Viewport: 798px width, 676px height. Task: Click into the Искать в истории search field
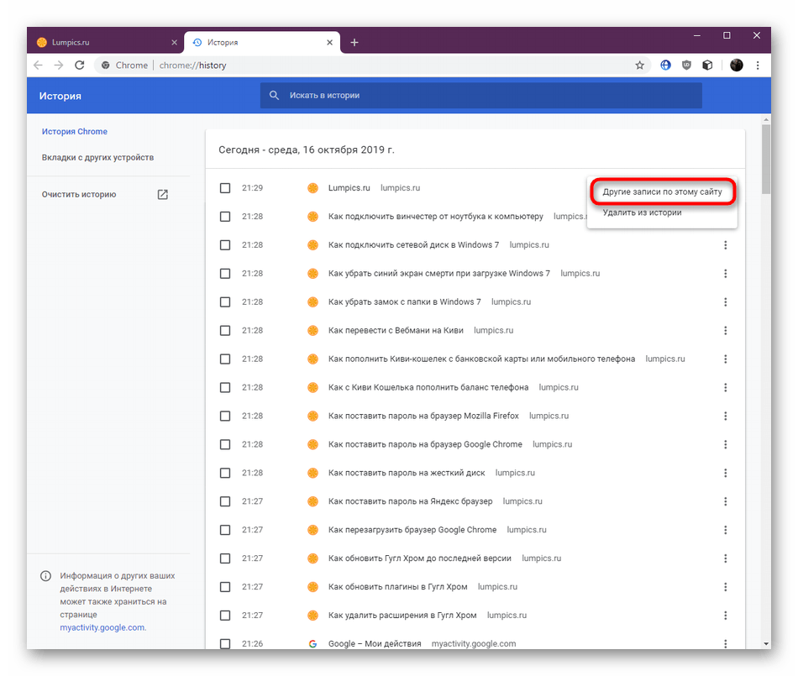click(x=481, y=95)
